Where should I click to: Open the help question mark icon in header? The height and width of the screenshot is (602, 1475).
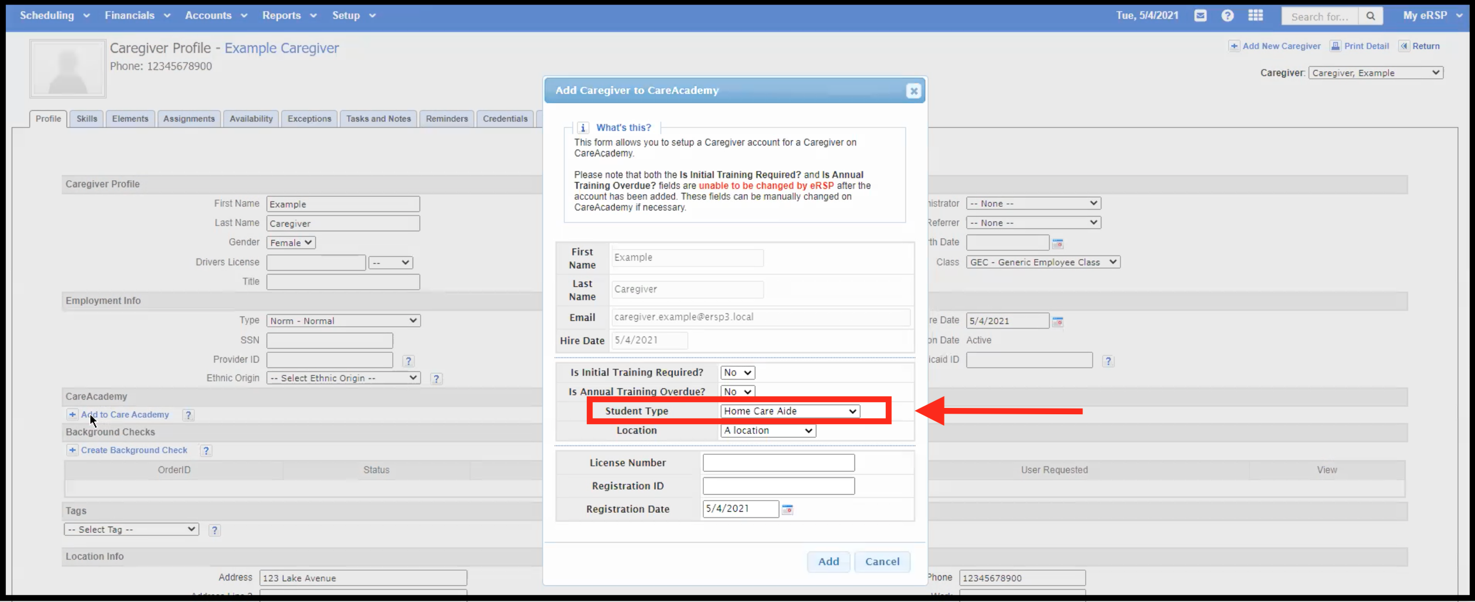pos(1227,16)
